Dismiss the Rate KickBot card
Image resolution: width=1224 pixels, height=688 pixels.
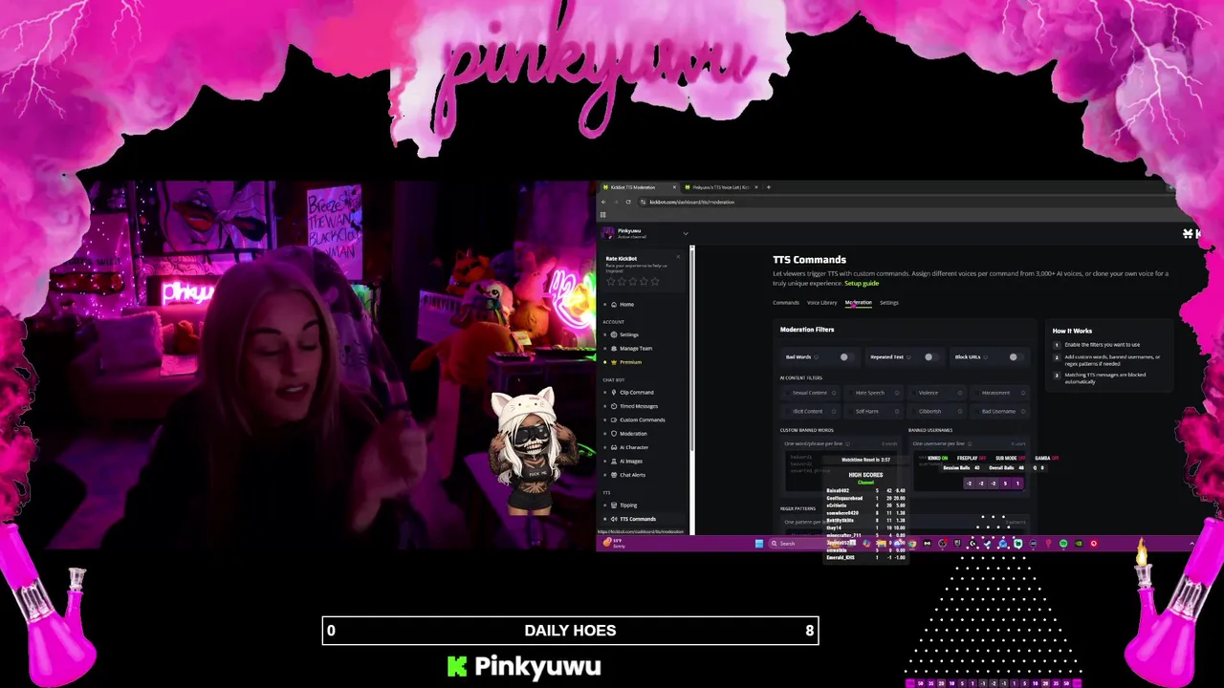tap(679, 257)
